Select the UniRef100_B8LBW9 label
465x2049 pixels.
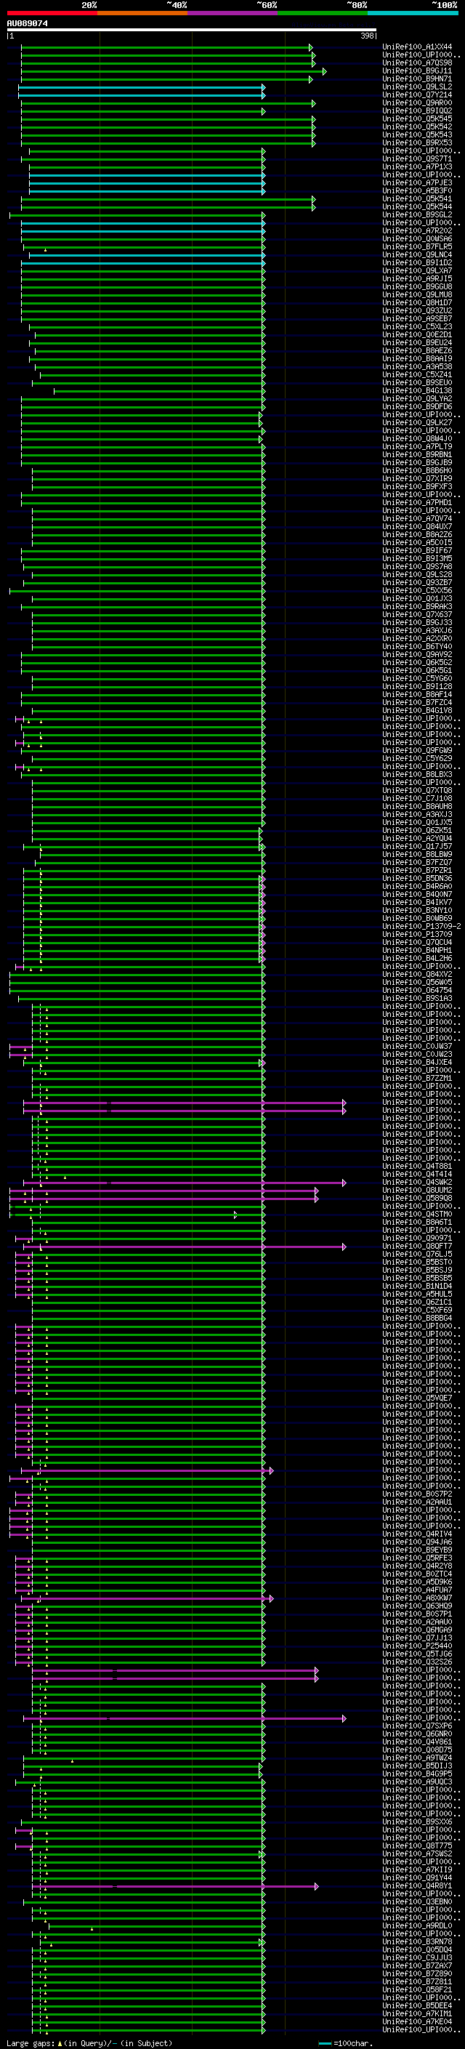tap(416, 854)
